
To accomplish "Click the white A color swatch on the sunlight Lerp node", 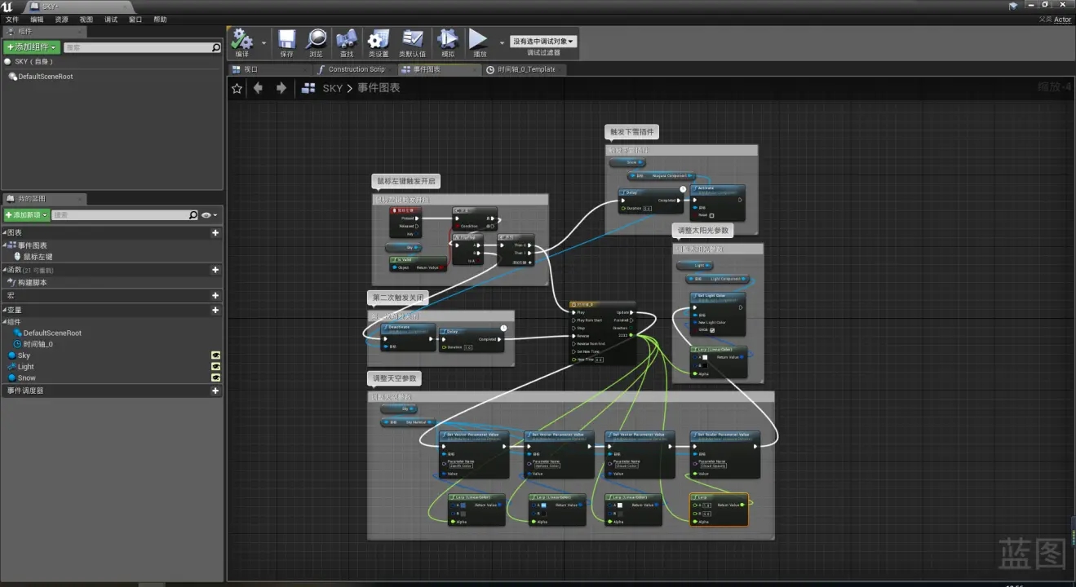I will click(706, 357).
